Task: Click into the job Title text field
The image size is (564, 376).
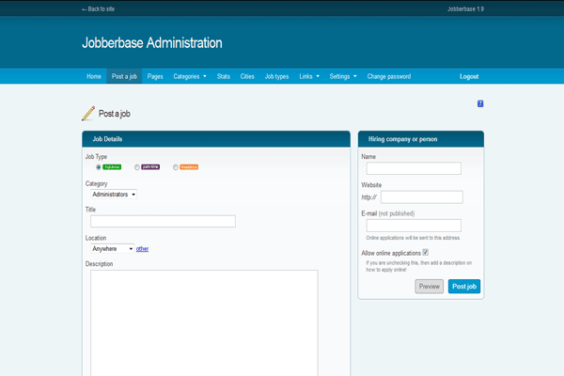Action: pyautogui.click(x=163, y=222)
